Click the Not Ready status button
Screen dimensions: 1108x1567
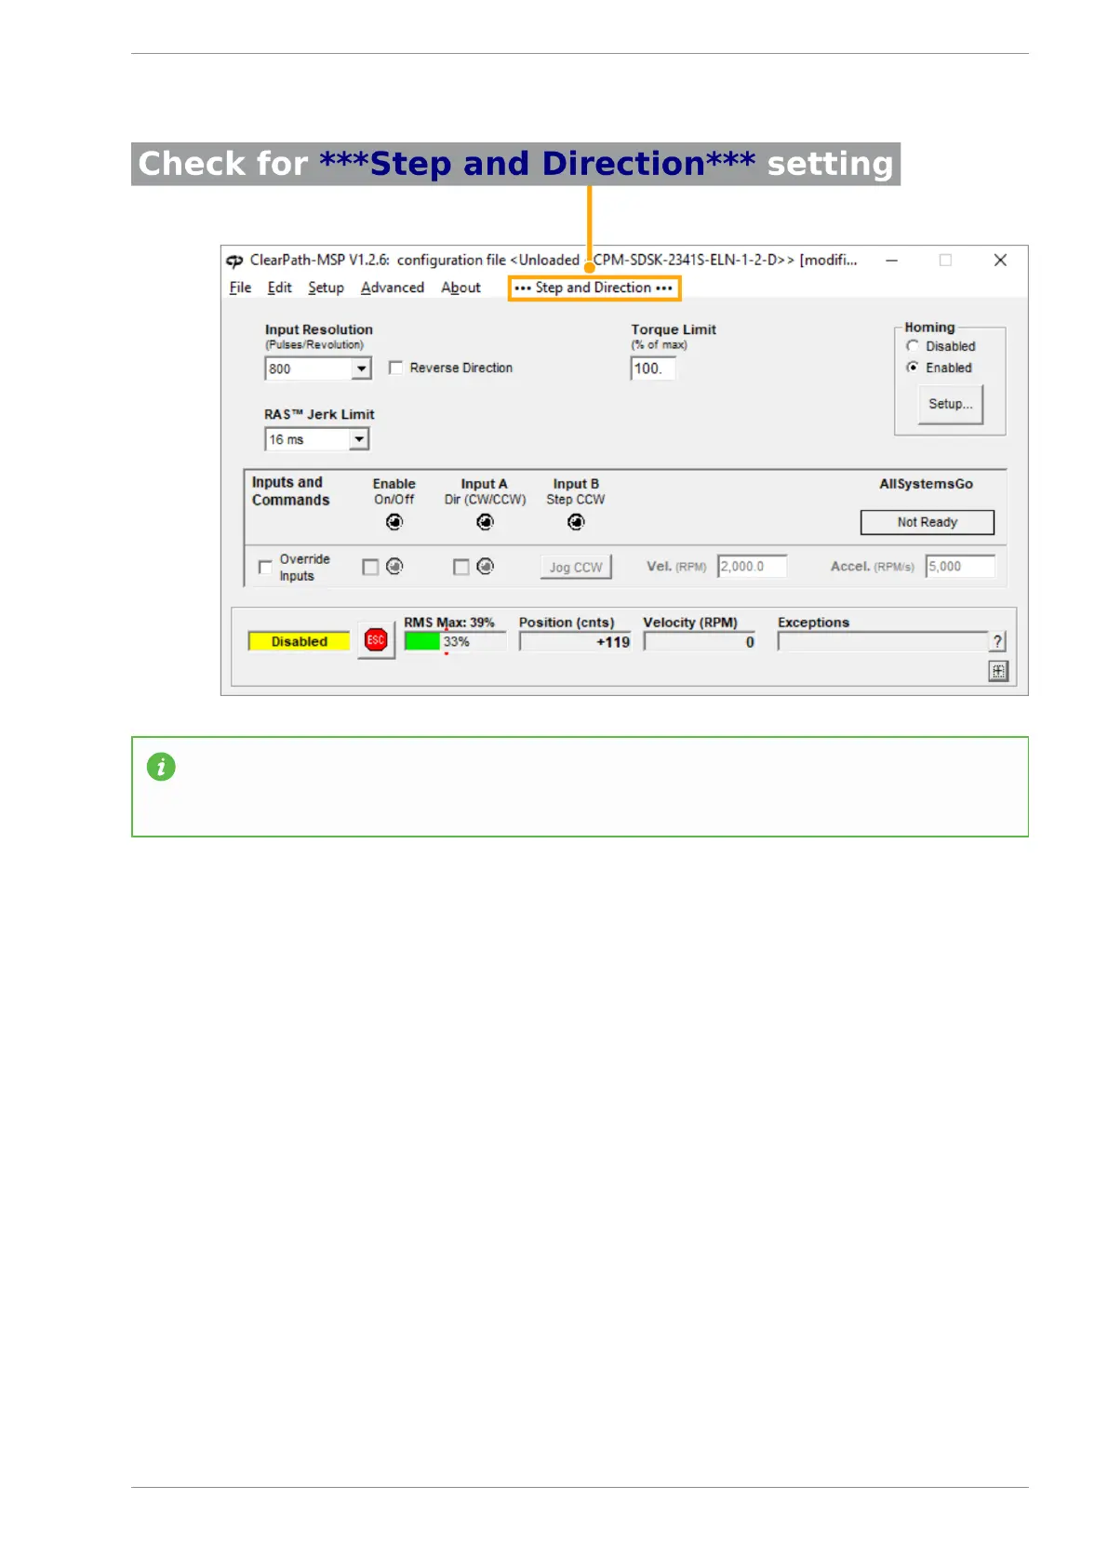(927, 522)
